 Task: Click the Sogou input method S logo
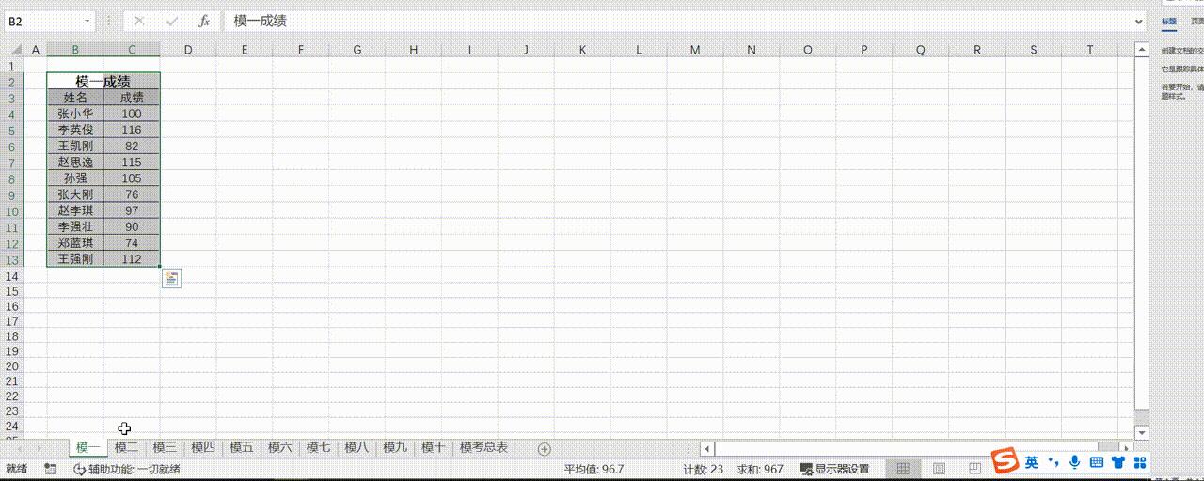(x=1006, y=461)
